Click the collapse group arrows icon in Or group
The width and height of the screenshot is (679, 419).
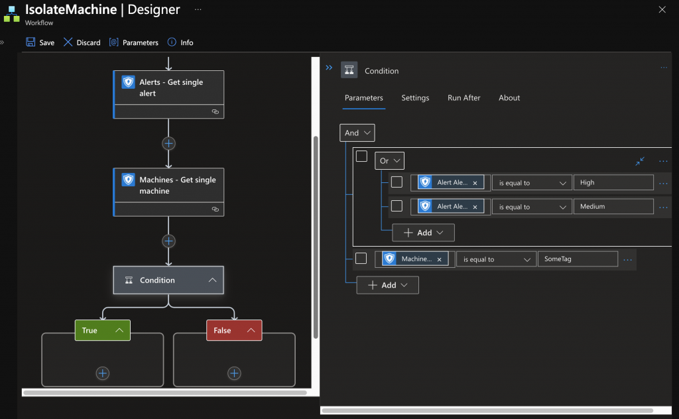point(640,161)
